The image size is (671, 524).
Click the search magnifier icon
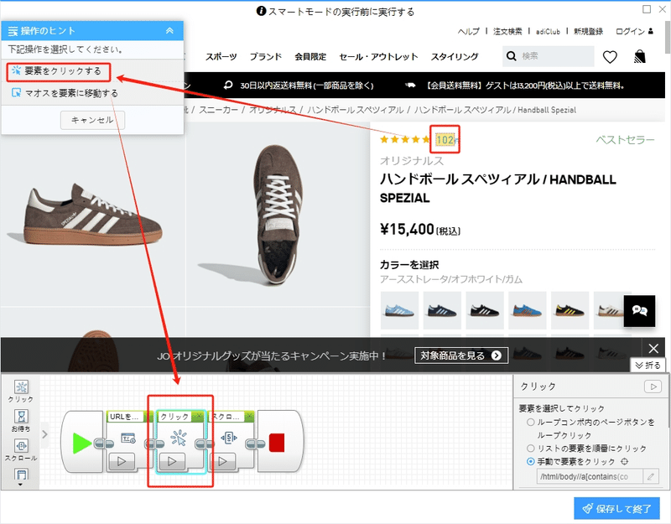512,56
